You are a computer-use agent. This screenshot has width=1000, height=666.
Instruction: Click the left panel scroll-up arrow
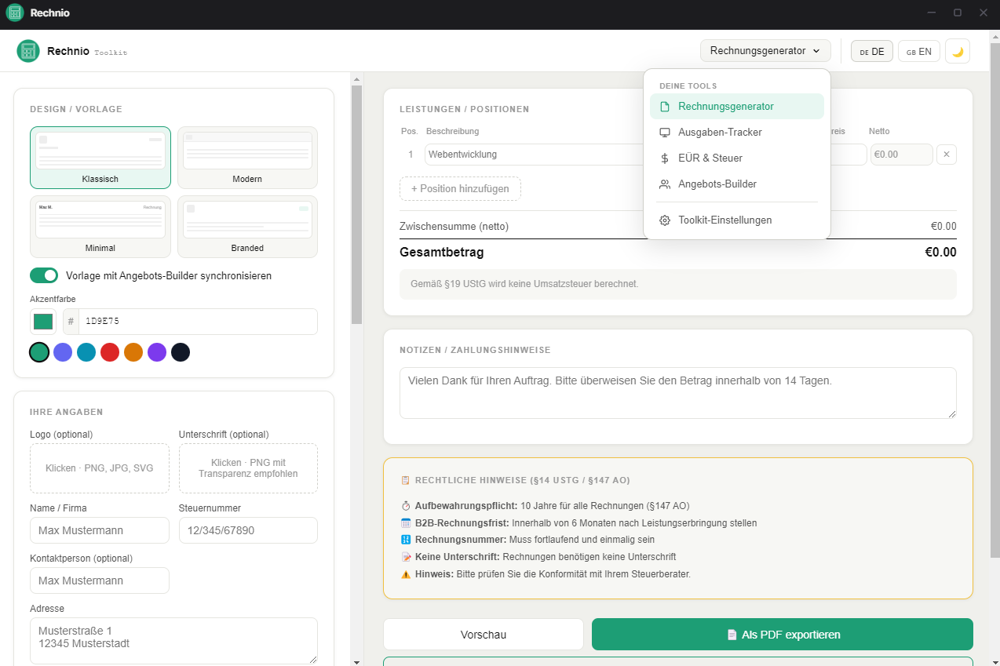(356, 79)
